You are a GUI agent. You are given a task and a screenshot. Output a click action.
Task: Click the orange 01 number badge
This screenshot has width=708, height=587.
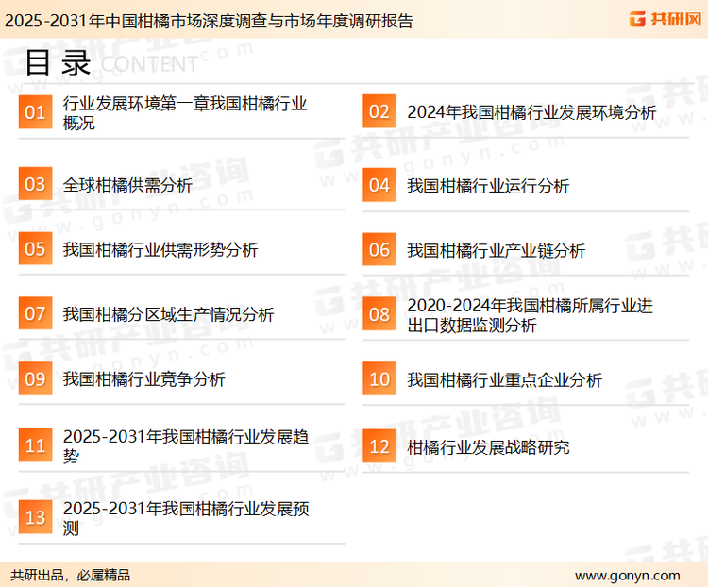tap(35, 112)
